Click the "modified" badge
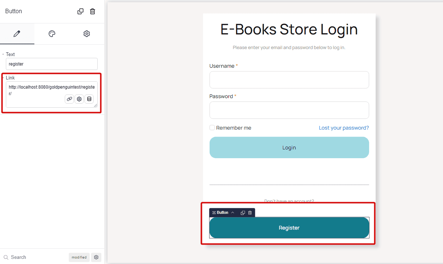 [79, 257]
